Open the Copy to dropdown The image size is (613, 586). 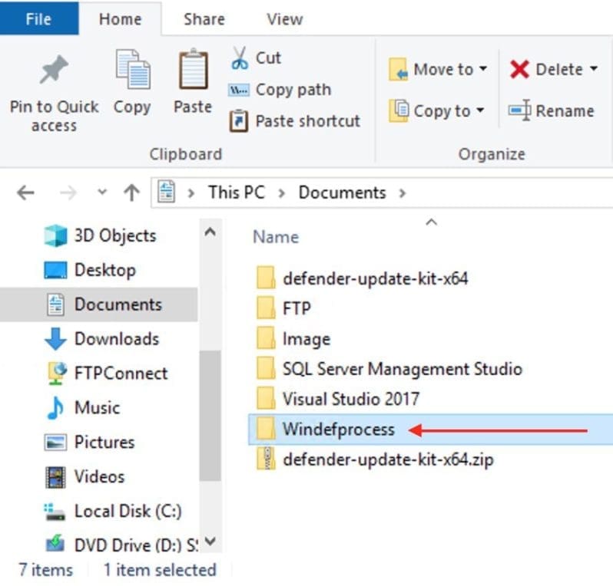coord(437,110)
